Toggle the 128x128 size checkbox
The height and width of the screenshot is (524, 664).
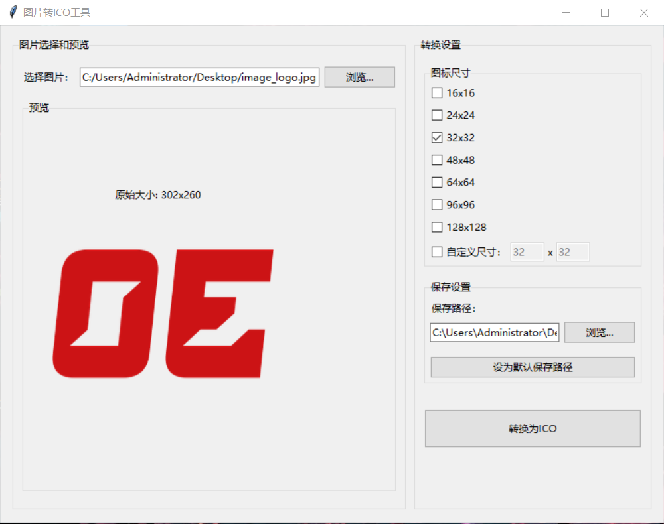(x=437, y=228)
